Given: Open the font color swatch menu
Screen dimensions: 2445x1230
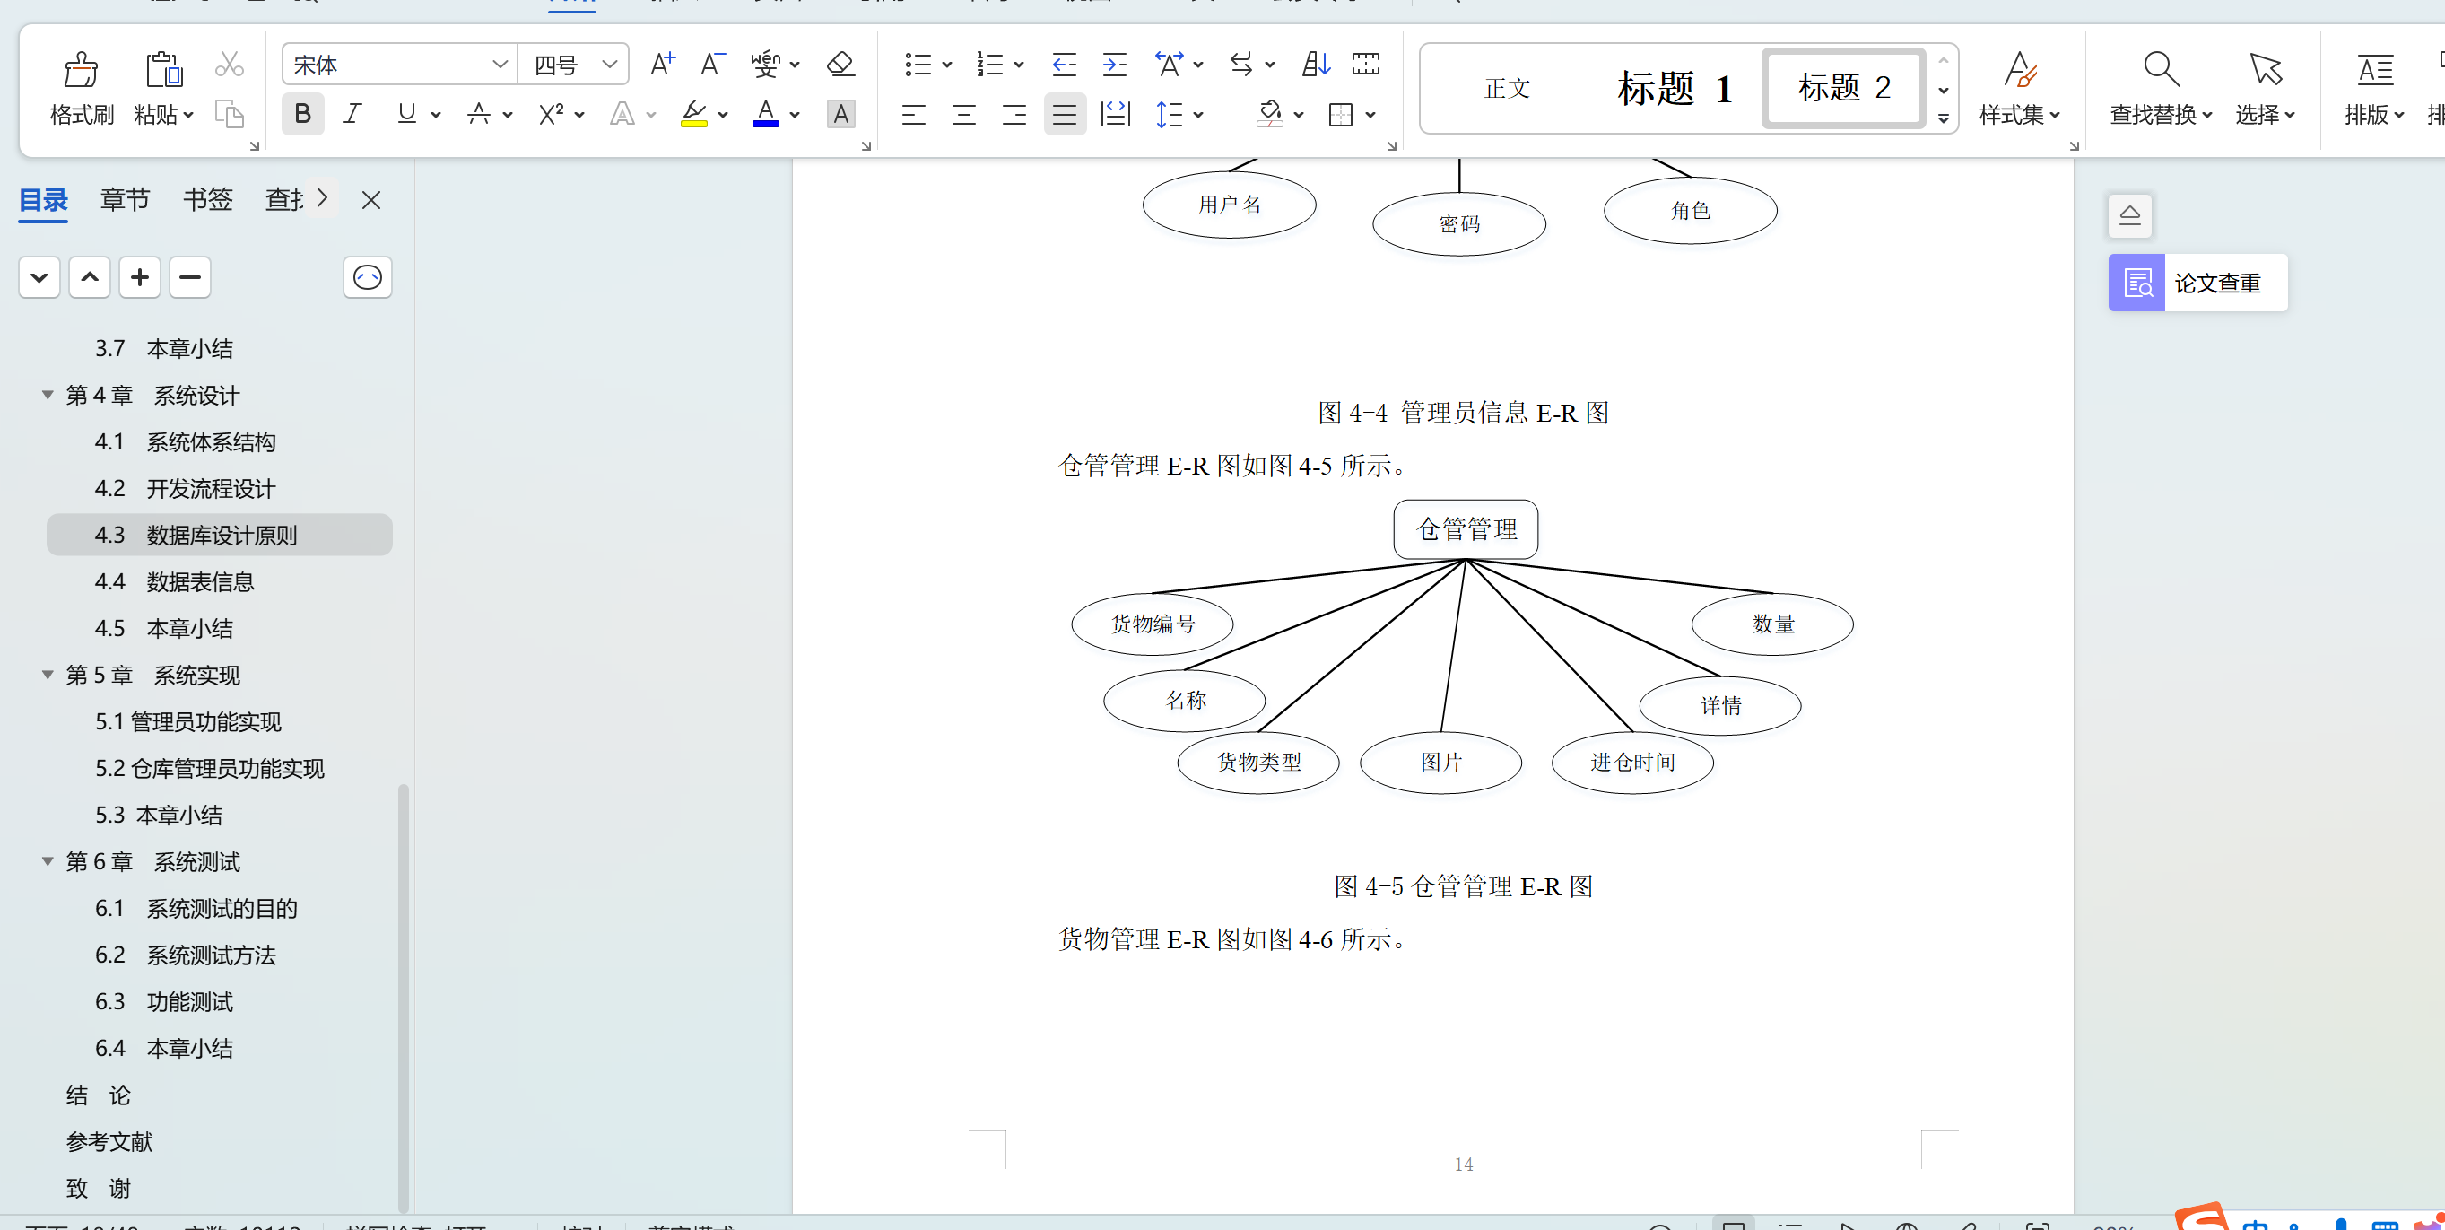Looking at the screenshot, I should pos(794,114).
